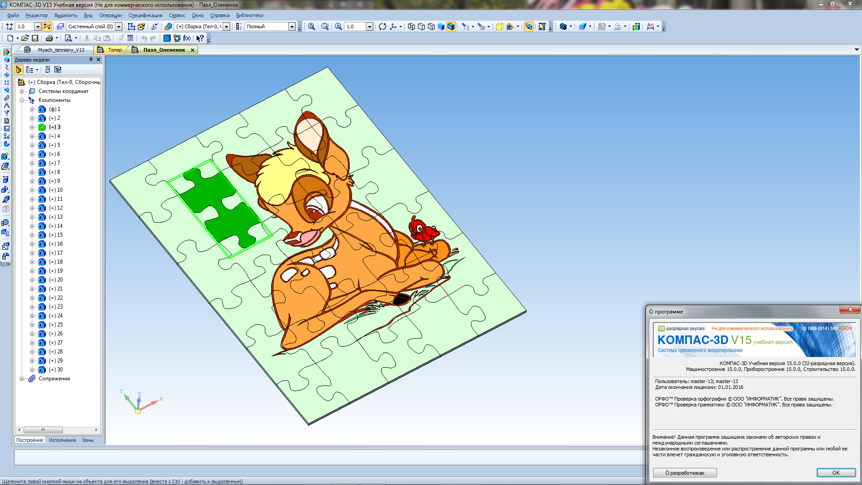Select shaded with edges display icon
The image size is (862, 485).
pos(451,26)
